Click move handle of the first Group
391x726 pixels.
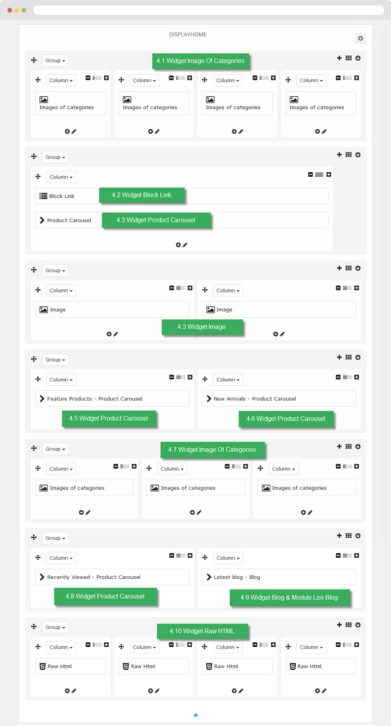tap(34, 60)
